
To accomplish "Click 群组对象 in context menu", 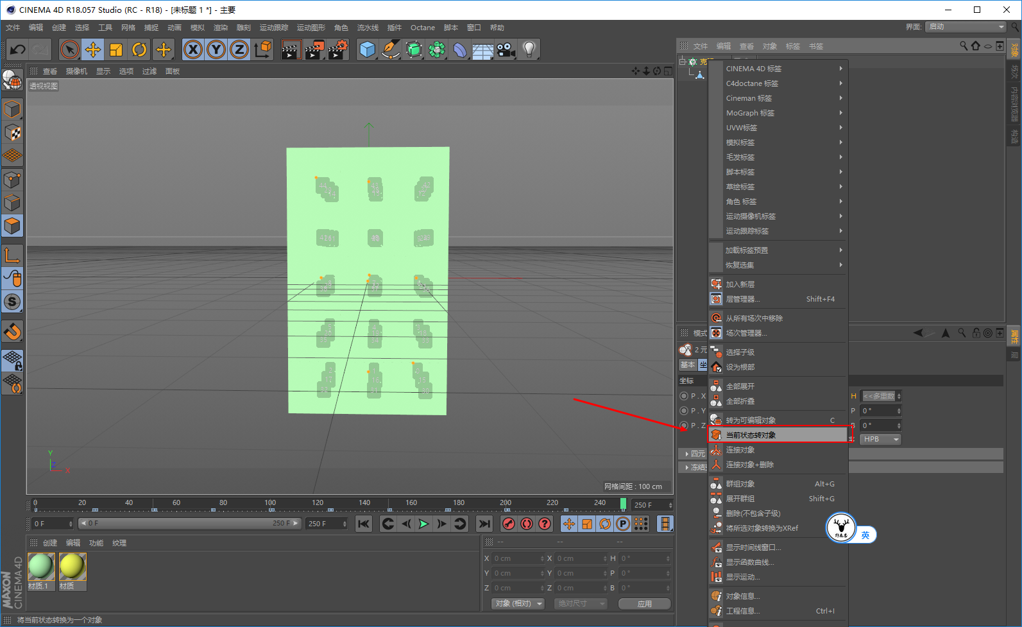I will tap(778, 484).
